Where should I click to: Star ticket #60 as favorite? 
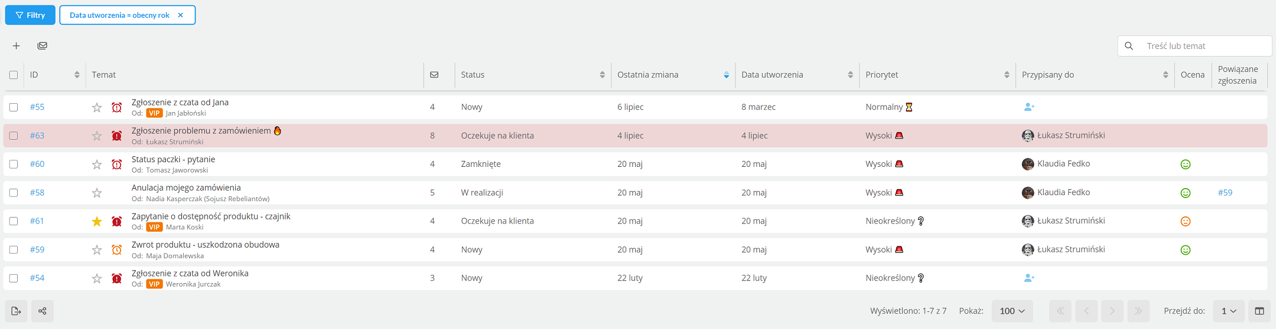pyautogui.click(x=97, y=164)
